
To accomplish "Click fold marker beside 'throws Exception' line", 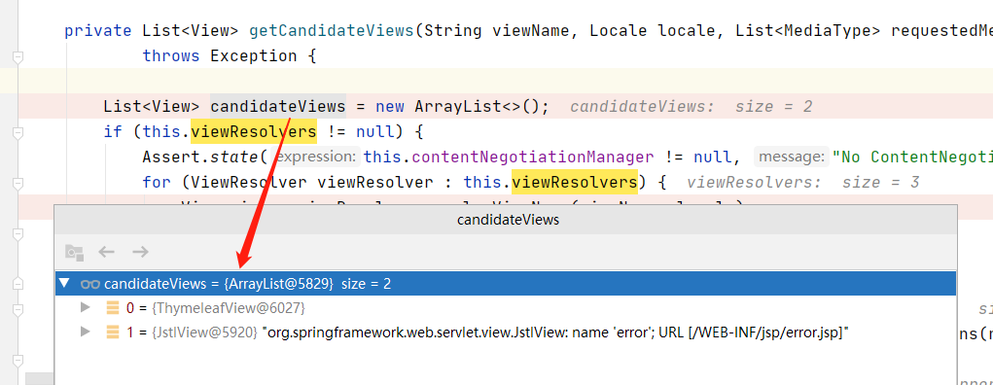I will [x=18, y=57].
